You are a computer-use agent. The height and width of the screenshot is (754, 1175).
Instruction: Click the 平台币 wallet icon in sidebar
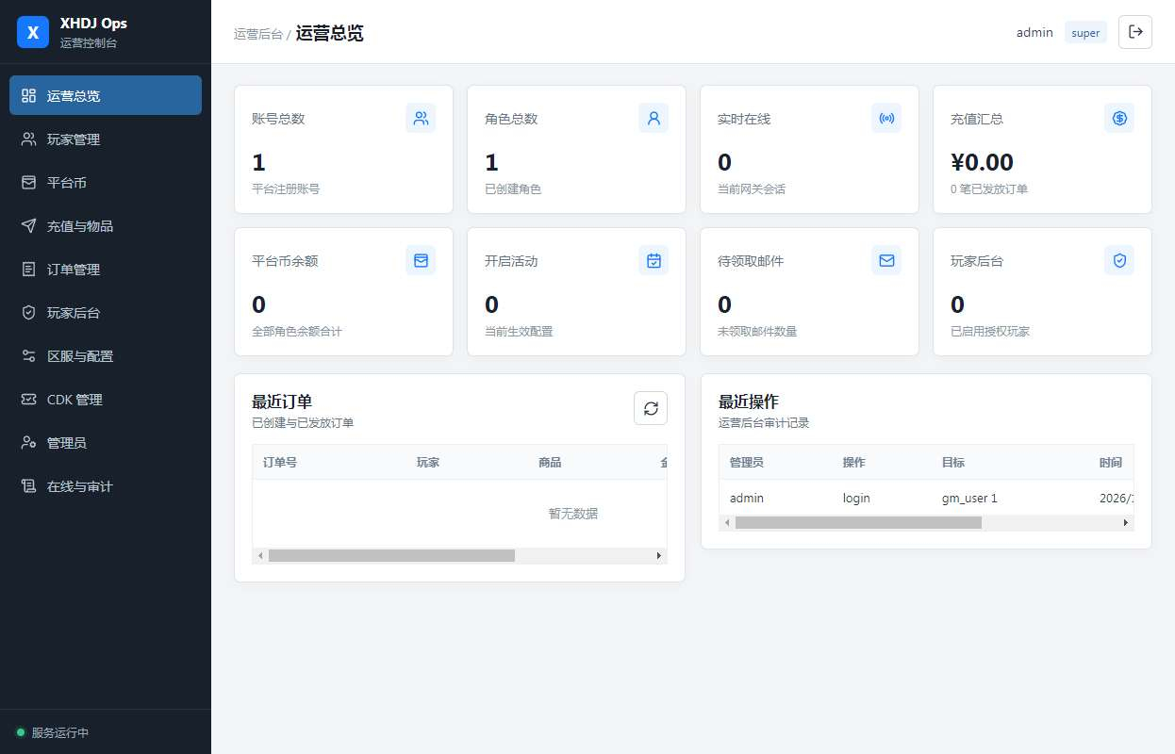(x=28, y=182)
